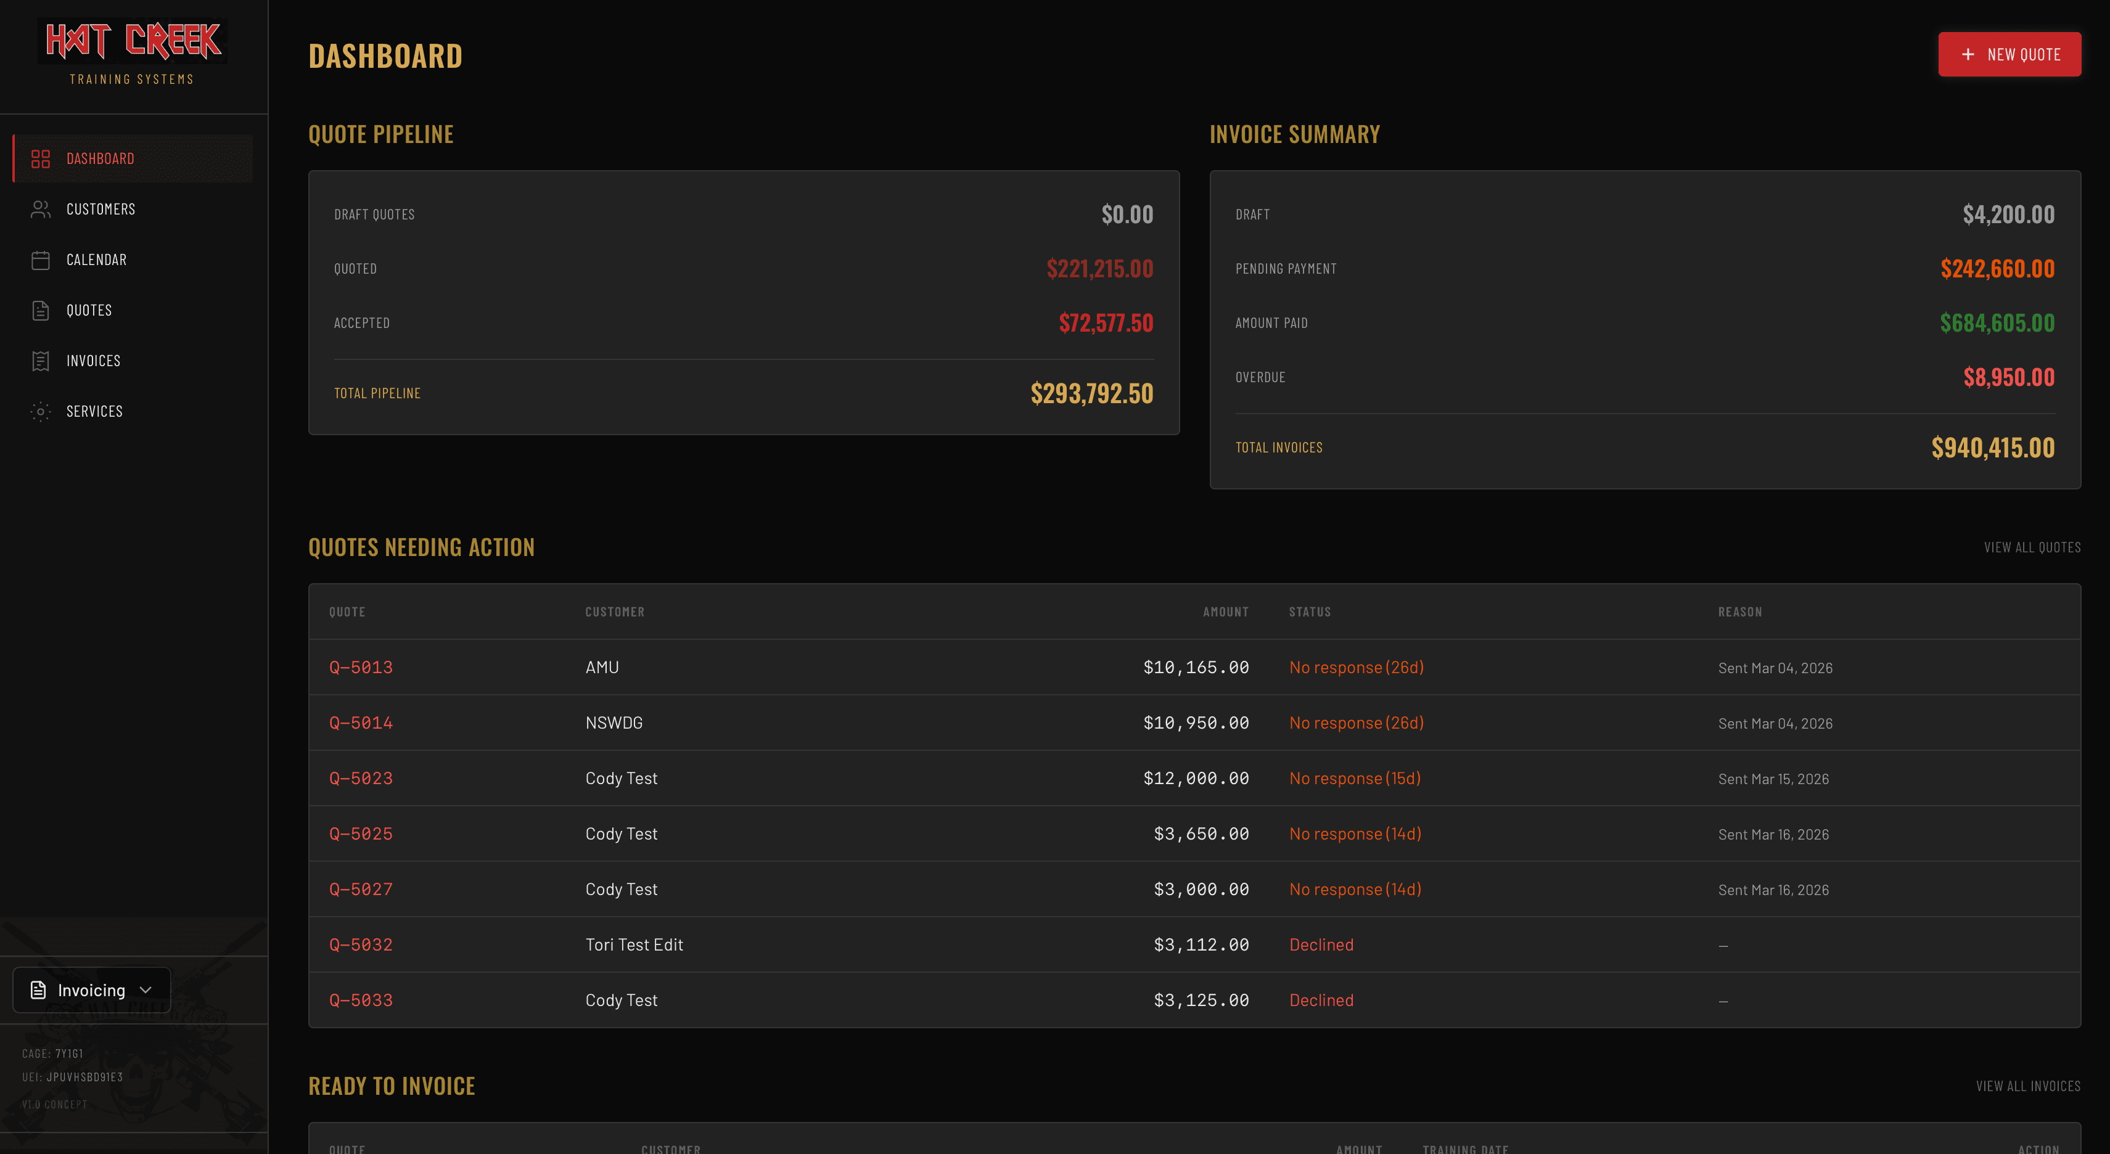Viewport: 2110px width, 1154px height.
Task: Click Declined status in Q-5033 row
Action: pyautogui.click(x=1321, y=1001)
